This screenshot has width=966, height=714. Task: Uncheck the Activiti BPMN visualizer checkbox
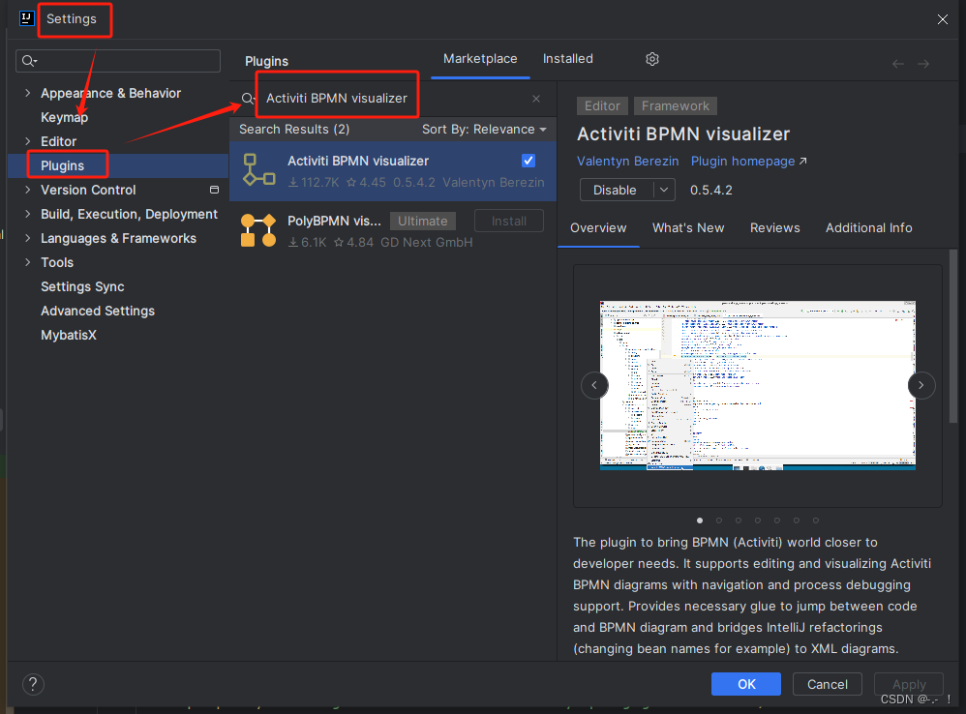528,161
